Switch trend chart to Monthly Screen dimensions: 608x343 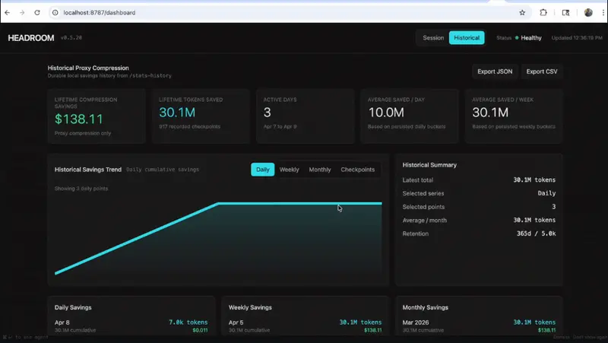tap(320, 170)
